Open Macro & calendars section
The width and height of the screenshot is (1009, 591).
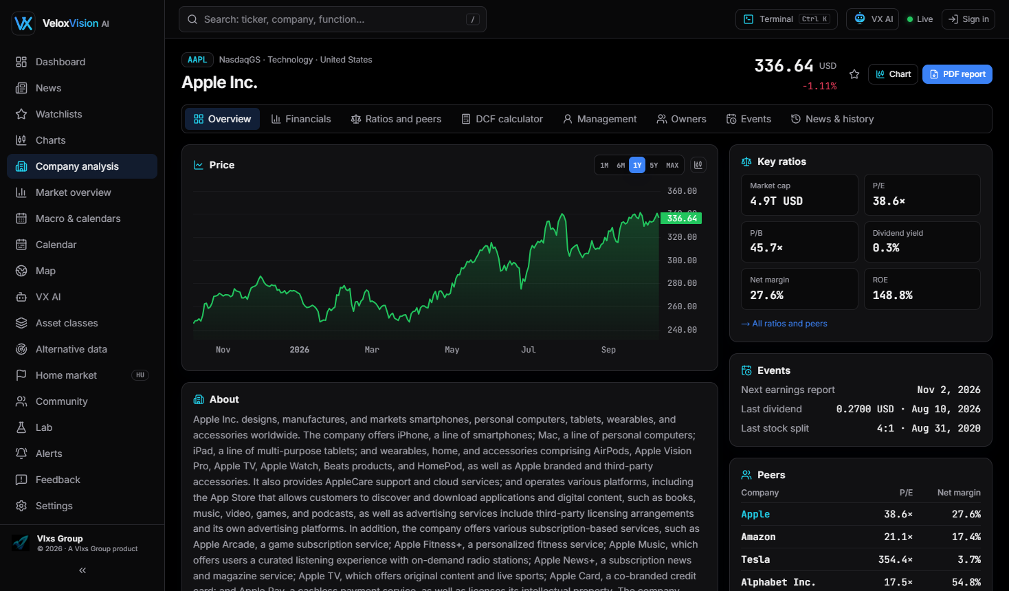pyautogui.click(x=82, y=219)
